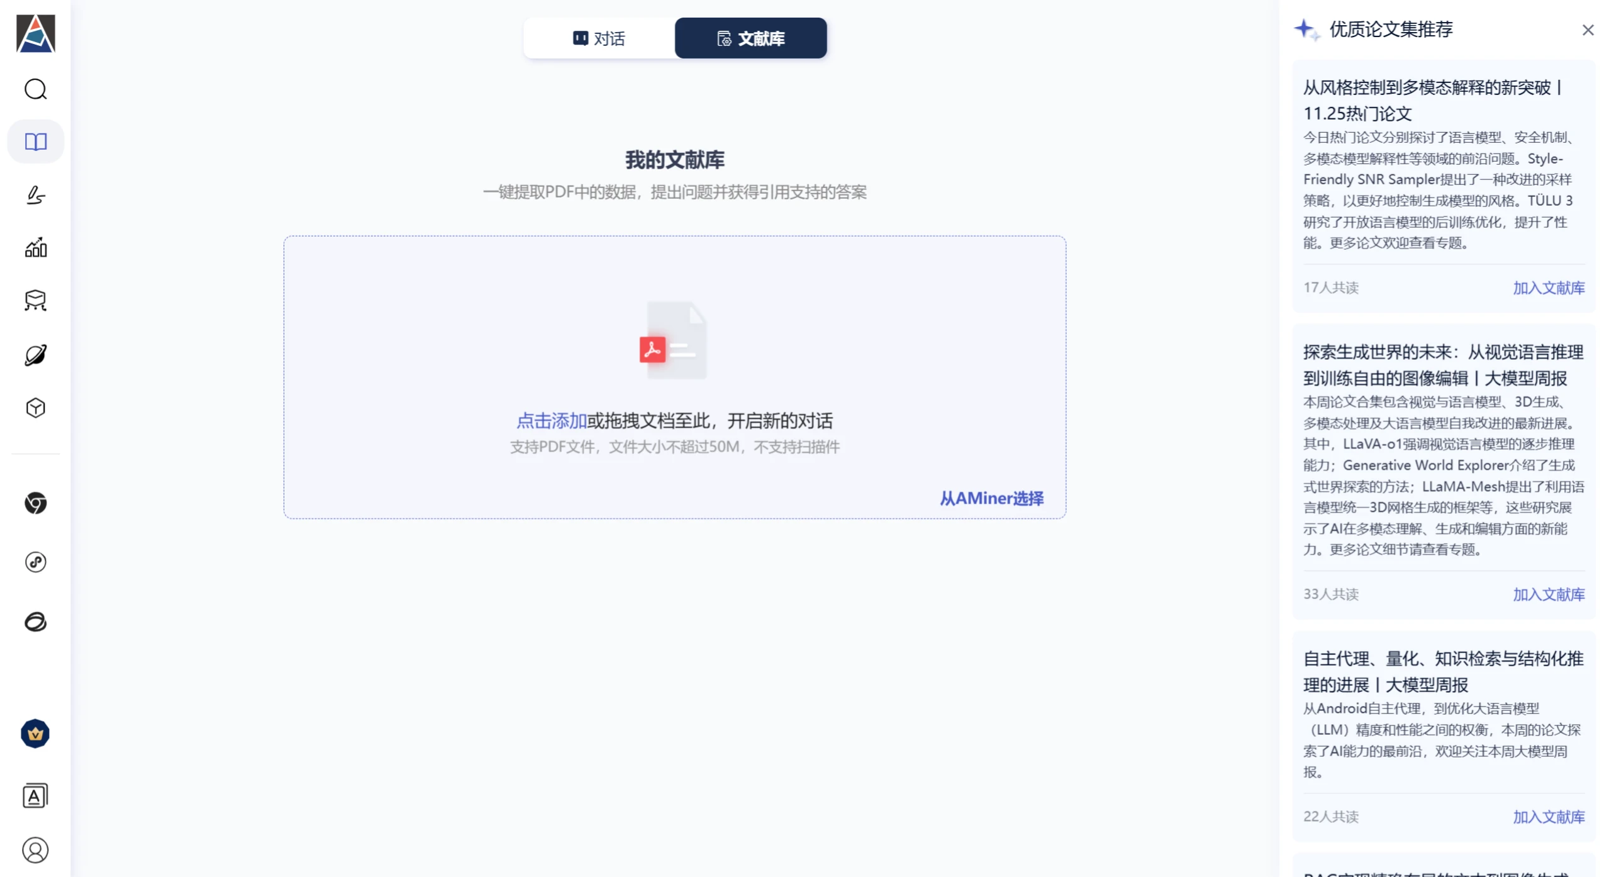Open the 自主代理、量化、知识检索 collection title
The image size is (1609, 877).
tap(1443, 672)
